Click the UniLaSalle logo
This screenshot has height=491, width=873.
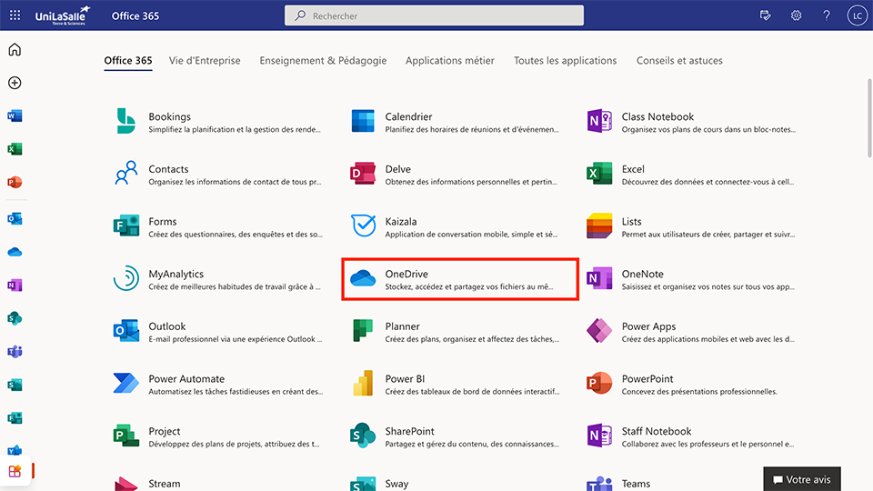(x=63, y=15)
